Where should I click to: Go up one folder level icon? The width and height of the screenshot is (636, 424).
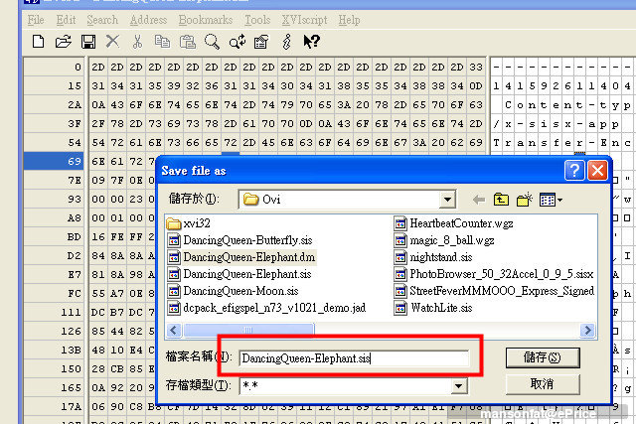click(x=501, y=200)
